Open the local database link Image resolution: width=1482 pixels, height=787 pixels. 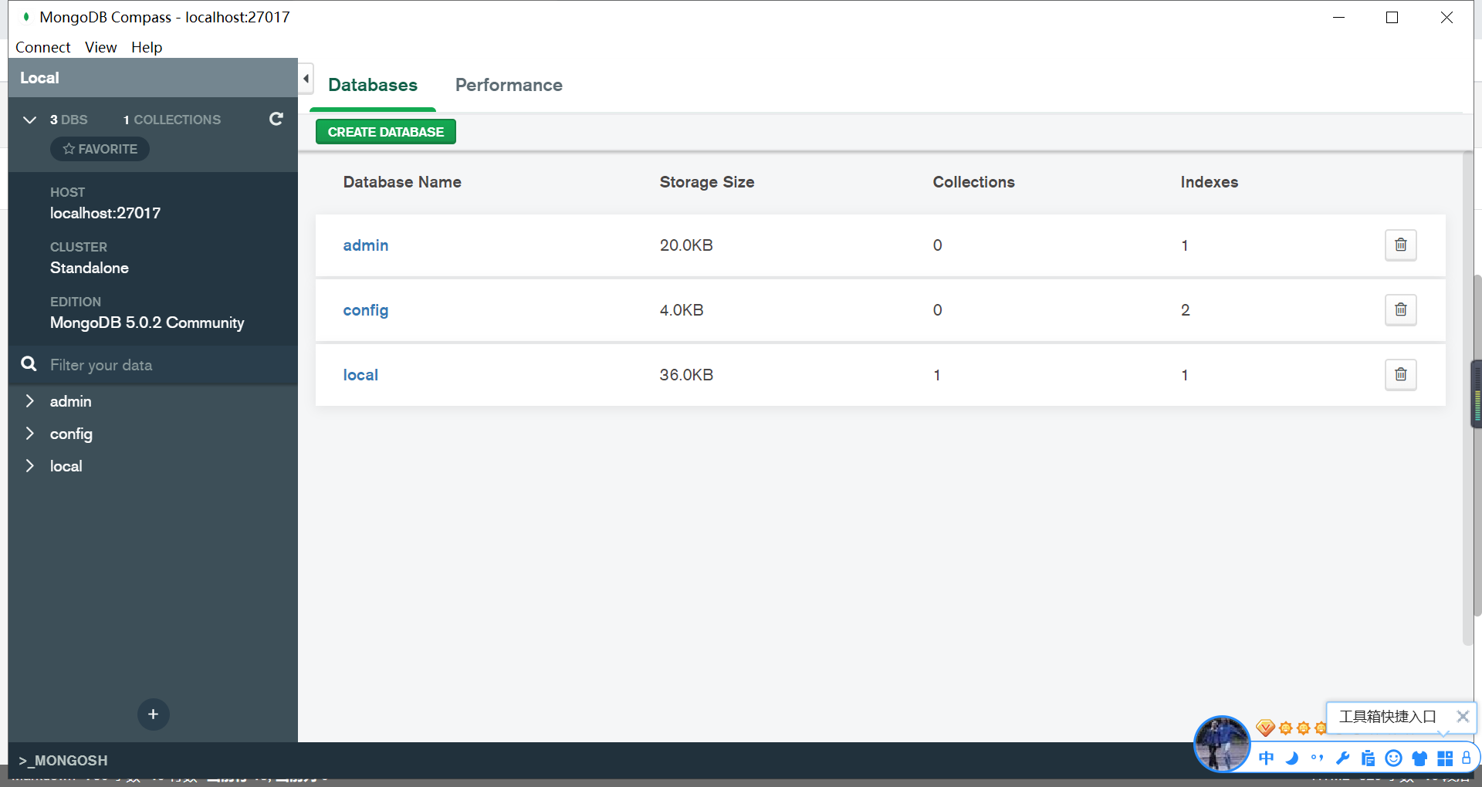tap(360, 375)
